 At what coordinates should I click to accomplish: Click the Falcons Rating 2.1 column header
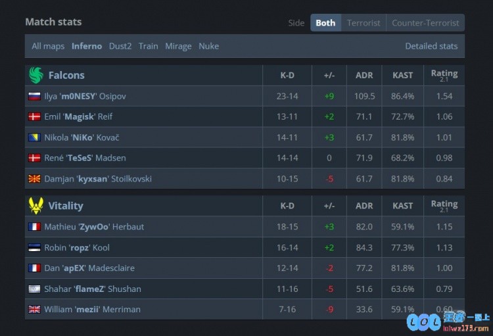point(444,76)
